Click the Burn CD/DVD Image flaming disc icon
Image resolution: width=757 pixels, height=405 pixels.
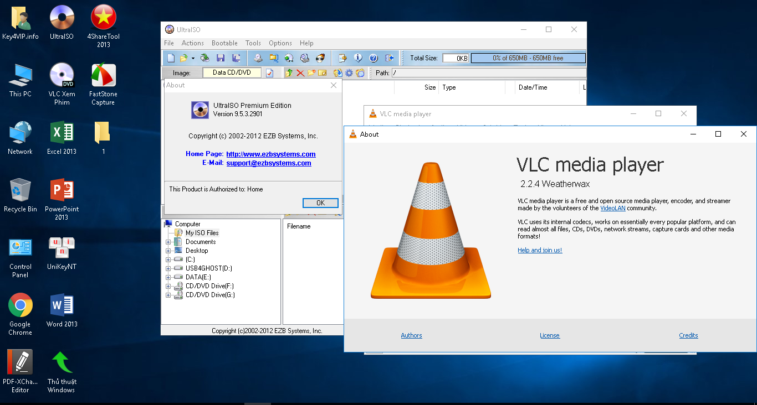coord(320,58)
